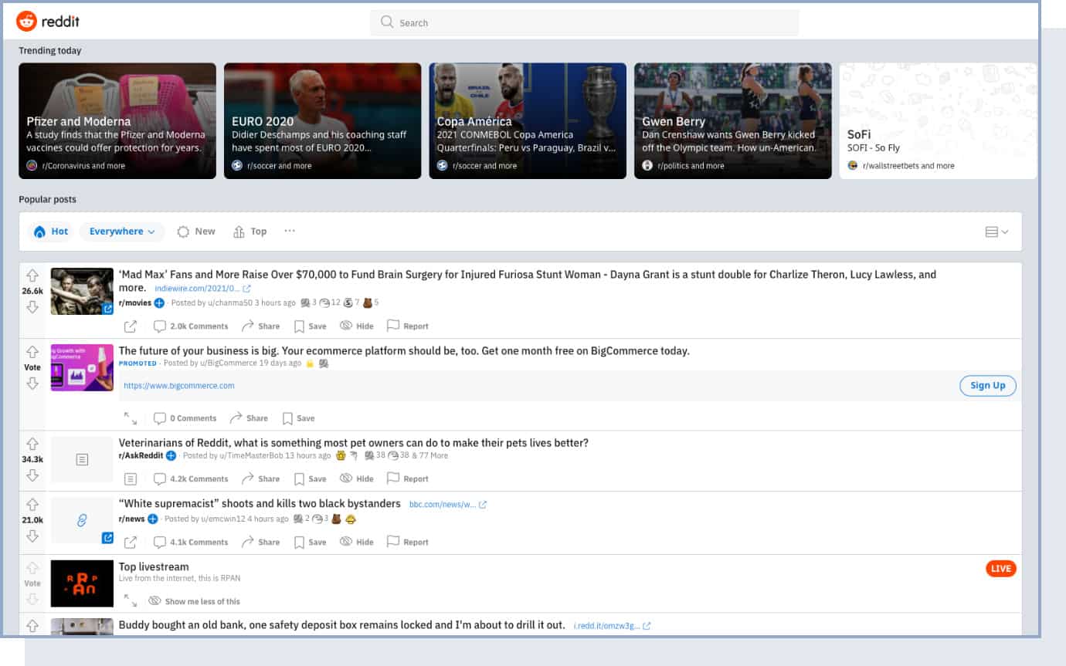
Task: Join r/AskReddit with the plus icon
Action: tap(171, 455)
